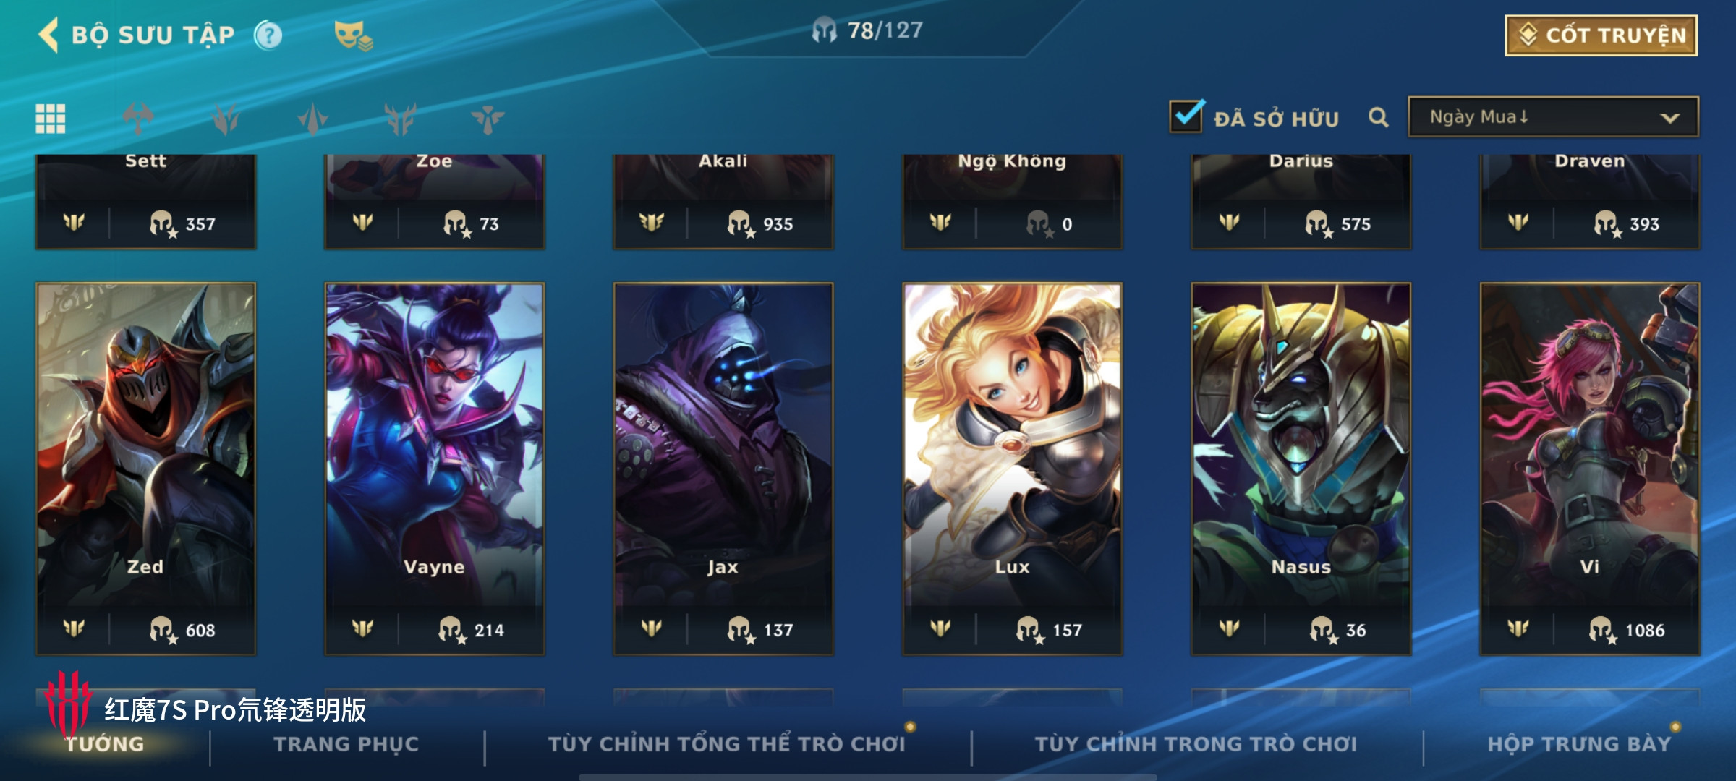
Task: Click the Ngày Mua dropdown arrow
Action: [x=1669, y=118]
